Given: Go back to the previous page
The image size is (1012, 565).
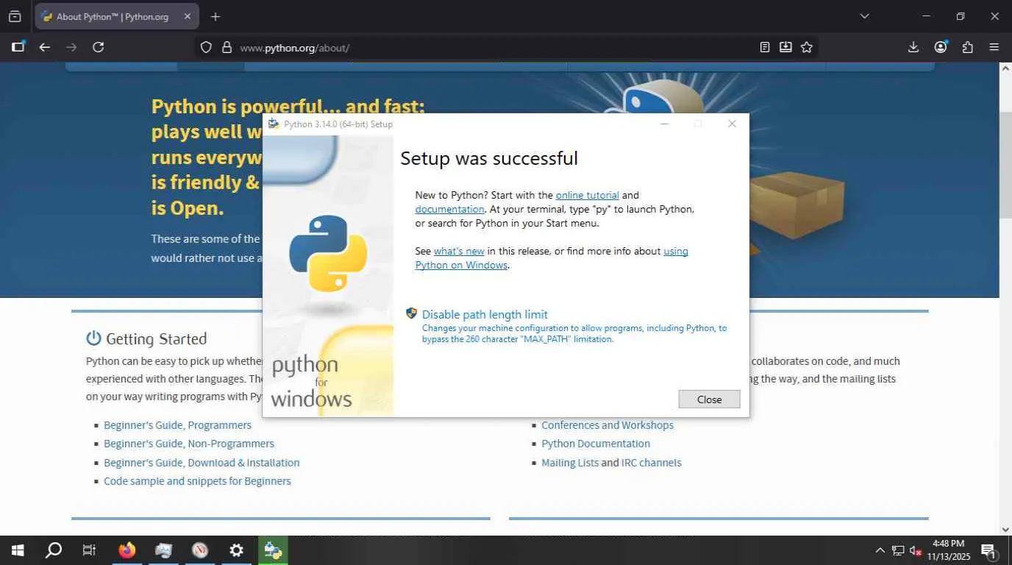Looking at the screenshot, I should click(45, 47).
